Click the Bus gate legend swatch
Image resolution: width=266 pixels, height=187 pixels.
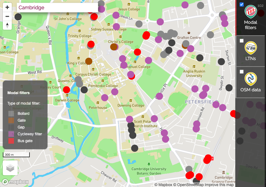11,141
